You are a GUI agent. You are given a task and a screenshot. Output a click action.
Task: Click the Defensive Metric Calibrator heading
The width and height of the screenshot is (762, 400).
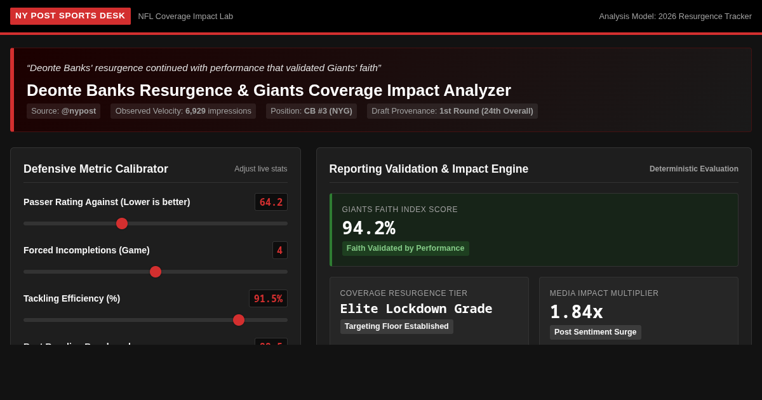96,169
